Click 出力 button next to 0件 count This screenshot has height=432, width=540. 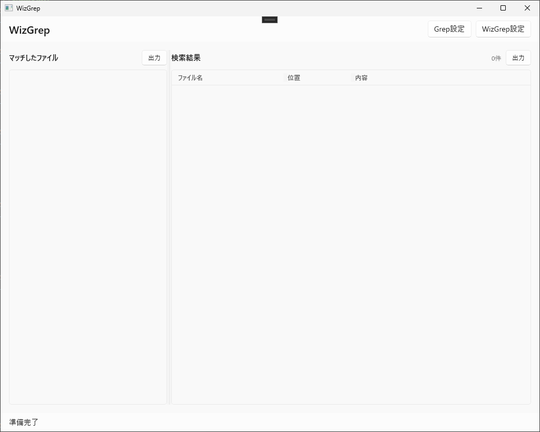click(518, 58)
